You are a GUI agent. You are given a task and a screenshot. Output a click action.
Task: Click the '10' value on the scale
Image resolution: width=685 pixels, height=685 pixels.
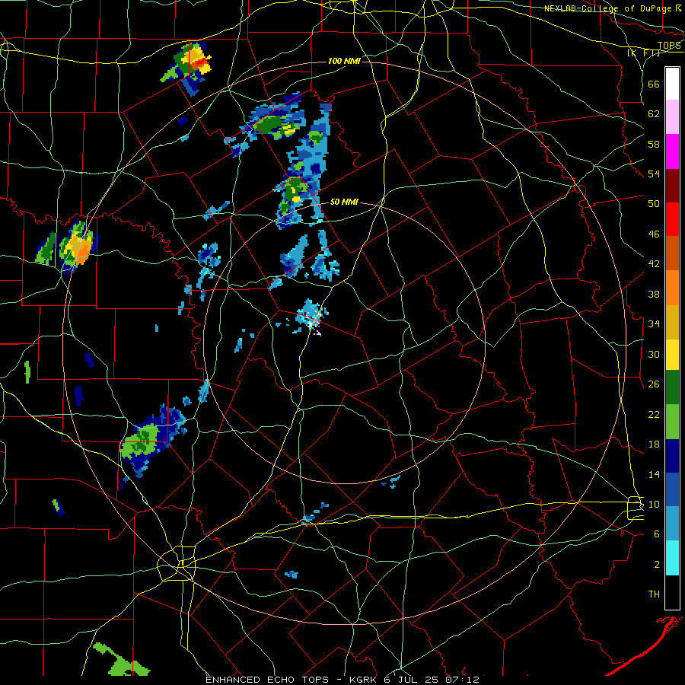click(654, 504)
